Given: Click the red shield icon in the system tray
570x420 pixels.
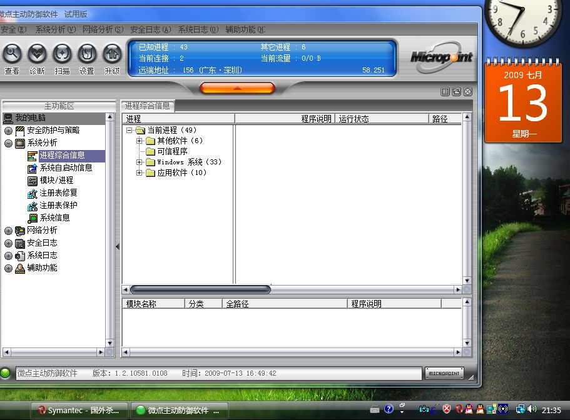Looking at the screenshot, I should click(x=447, y=409).
